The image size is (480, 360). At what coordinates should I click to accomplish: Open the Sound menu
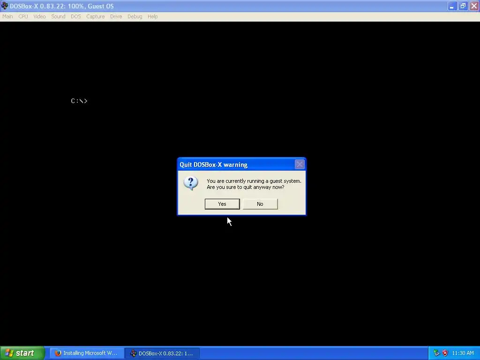58,16
